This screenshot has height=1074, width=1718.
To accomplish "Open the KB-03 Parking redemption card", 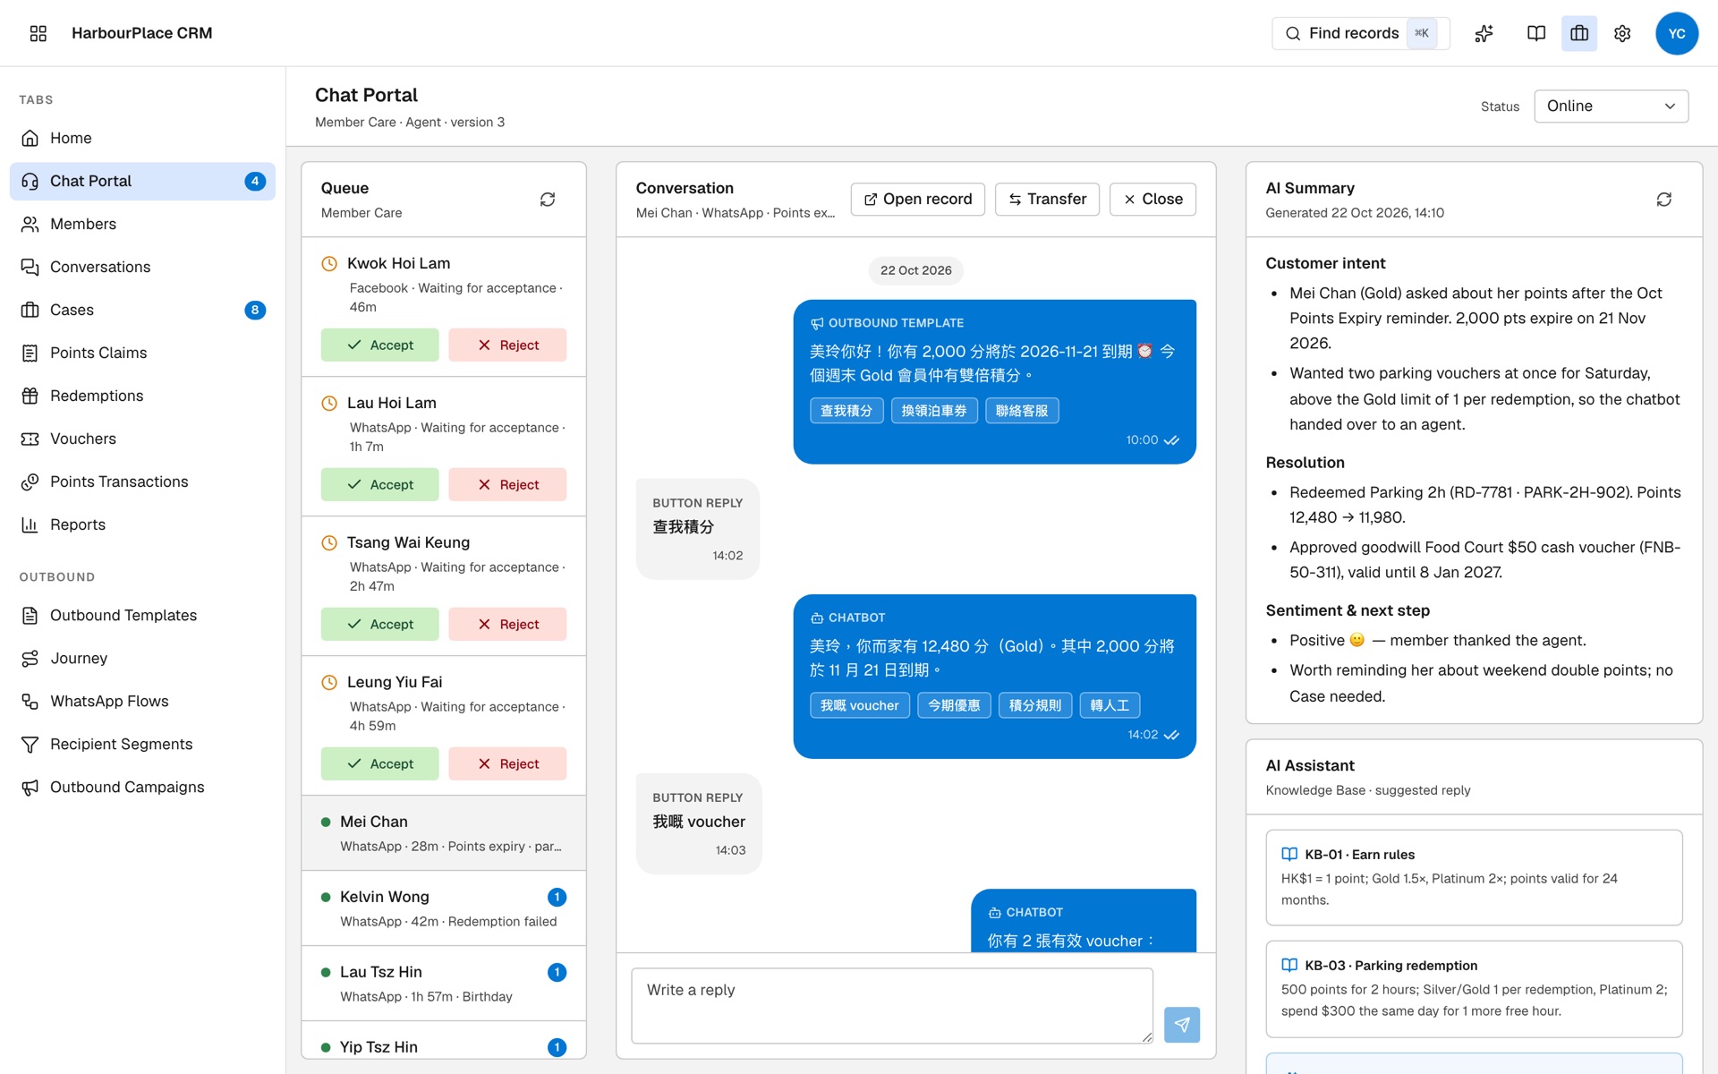I will click(1474, 988).
